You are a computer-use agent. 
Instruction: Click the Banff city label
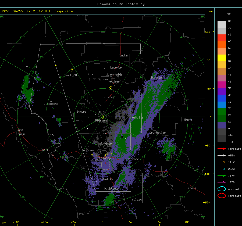[44, 150]
